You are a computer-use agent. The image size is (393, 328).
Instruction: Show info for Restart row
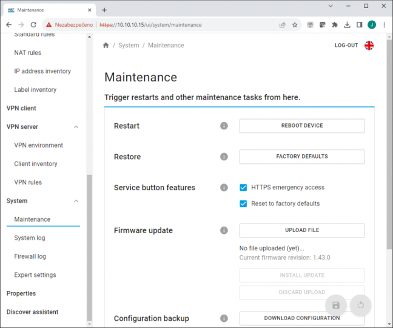pos(224,126)
